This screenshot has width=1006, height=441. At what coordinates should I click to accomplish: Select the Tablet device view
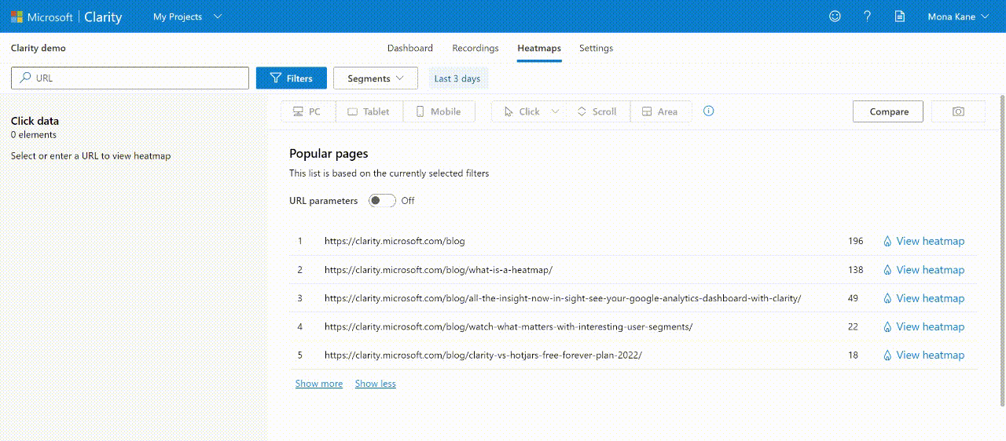point(369,111)
